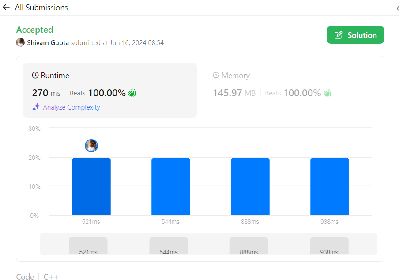Image resolution: width=399 pixels, height=280 pixels.
Task: Click the clock icon beside Runtime
Action: 35,76
